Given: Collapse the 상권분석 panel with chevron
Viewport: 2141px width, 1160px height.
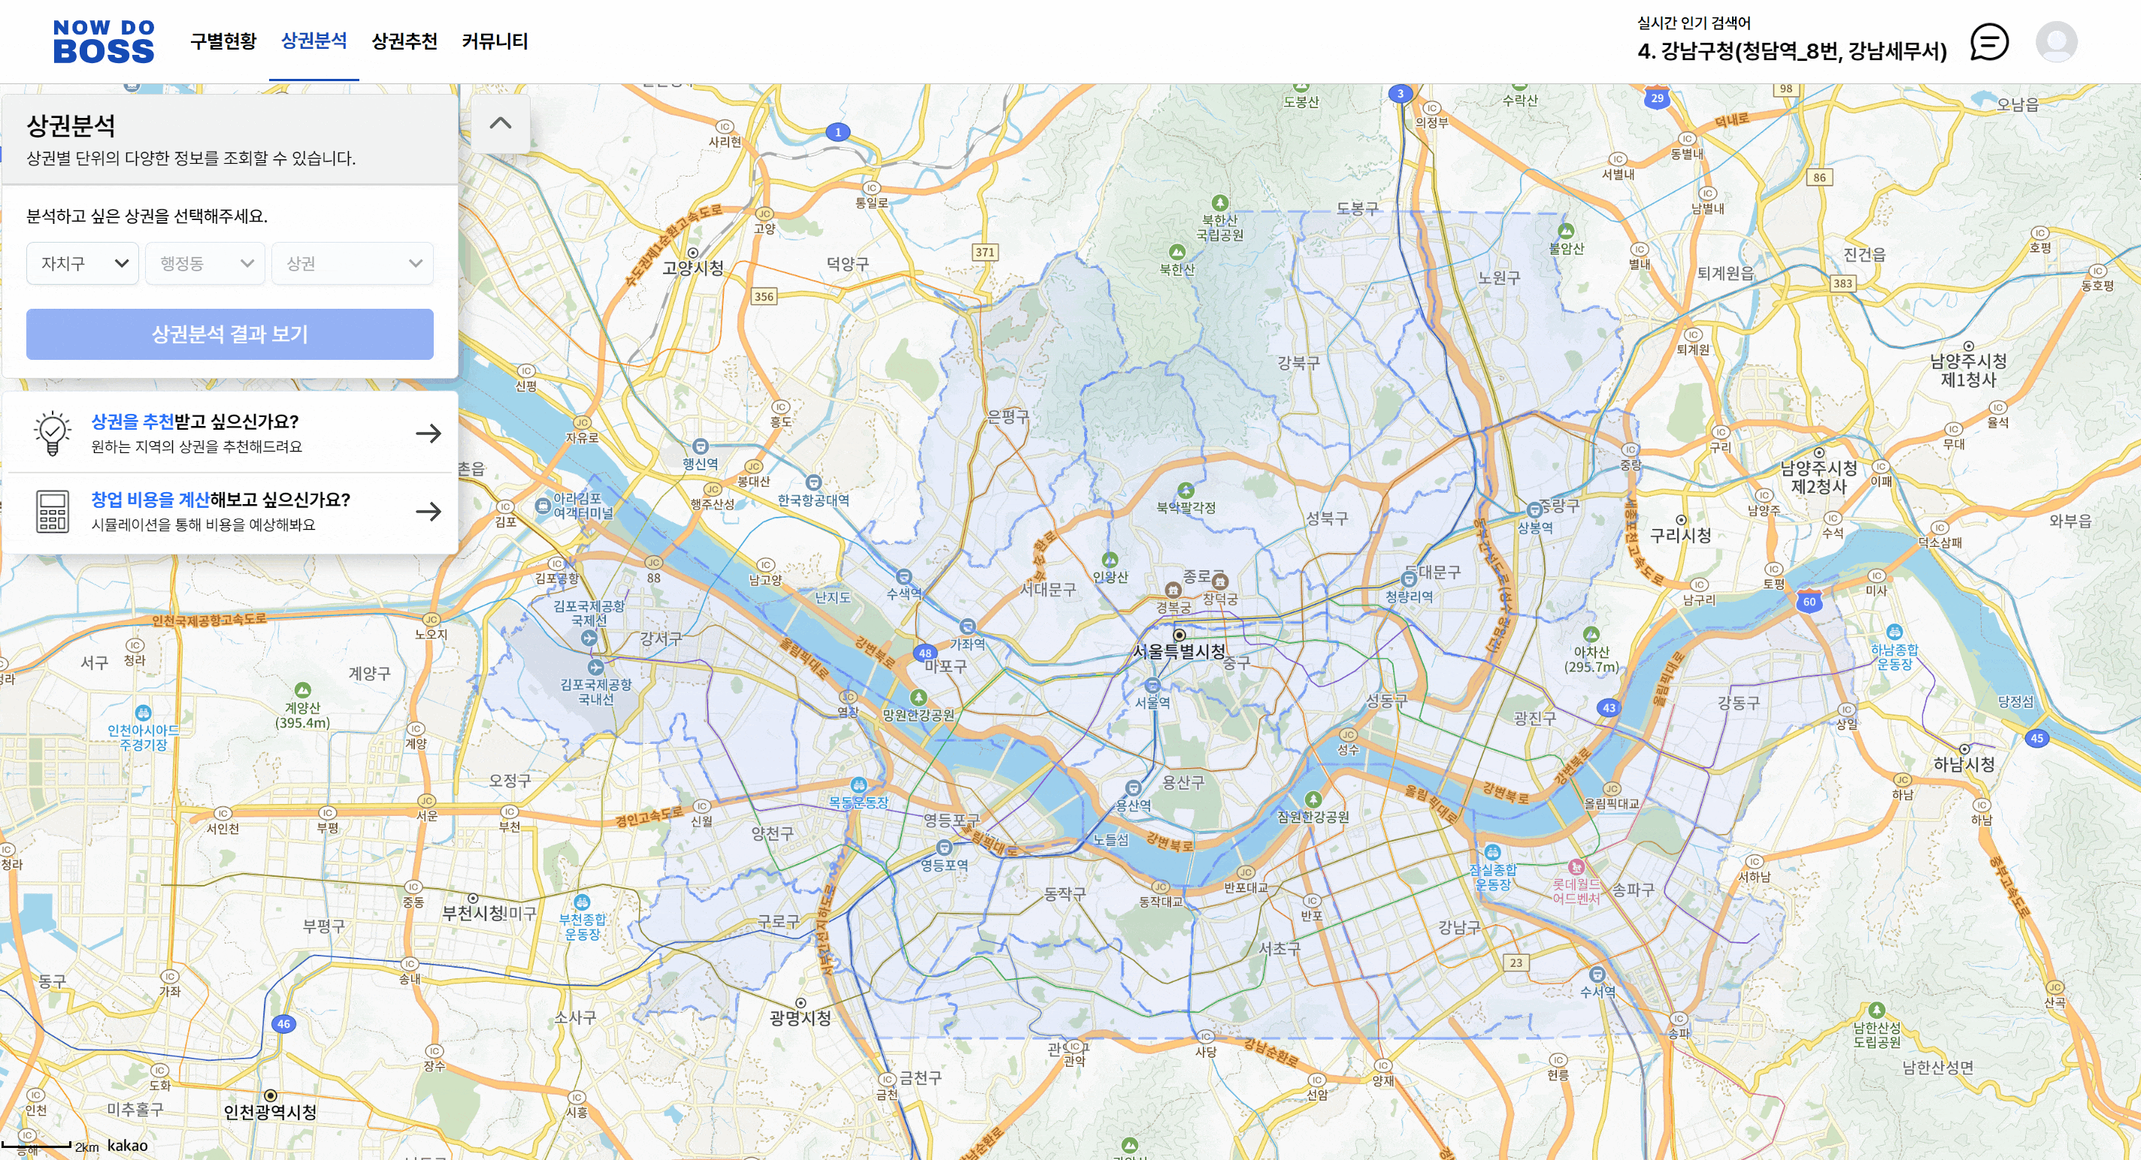Looking at the screenshot, I should click(x=501, y=123).
